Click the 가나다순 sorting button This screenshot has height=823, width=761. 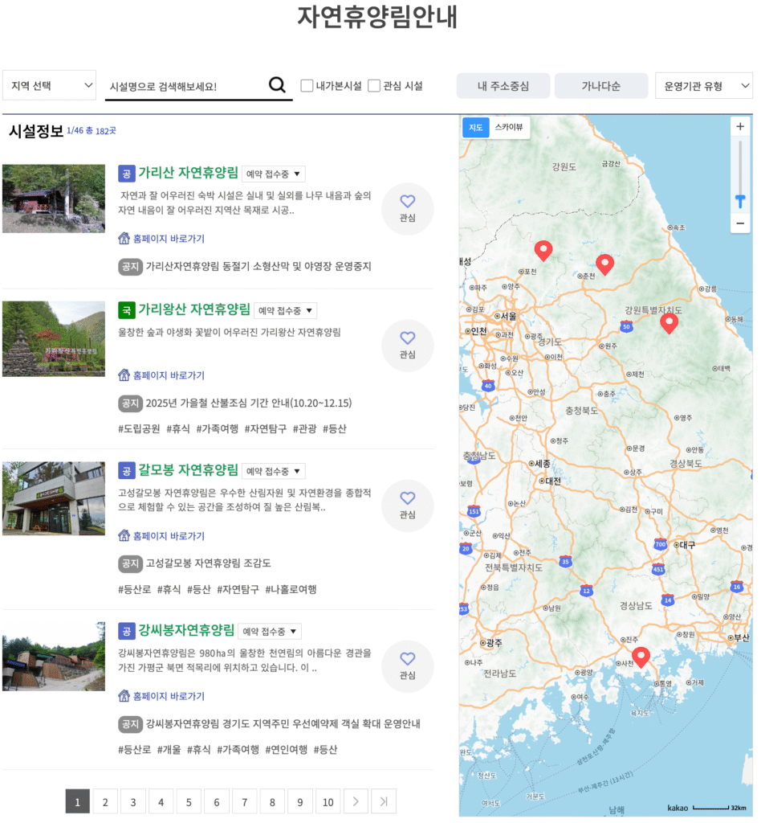tap(601, 85)
